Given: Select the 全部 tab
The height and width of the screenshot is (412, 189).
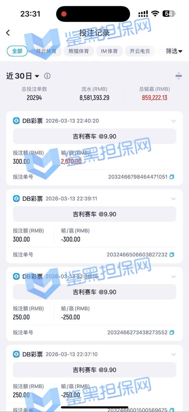Looking at the screenshot, I should [17, 51].
